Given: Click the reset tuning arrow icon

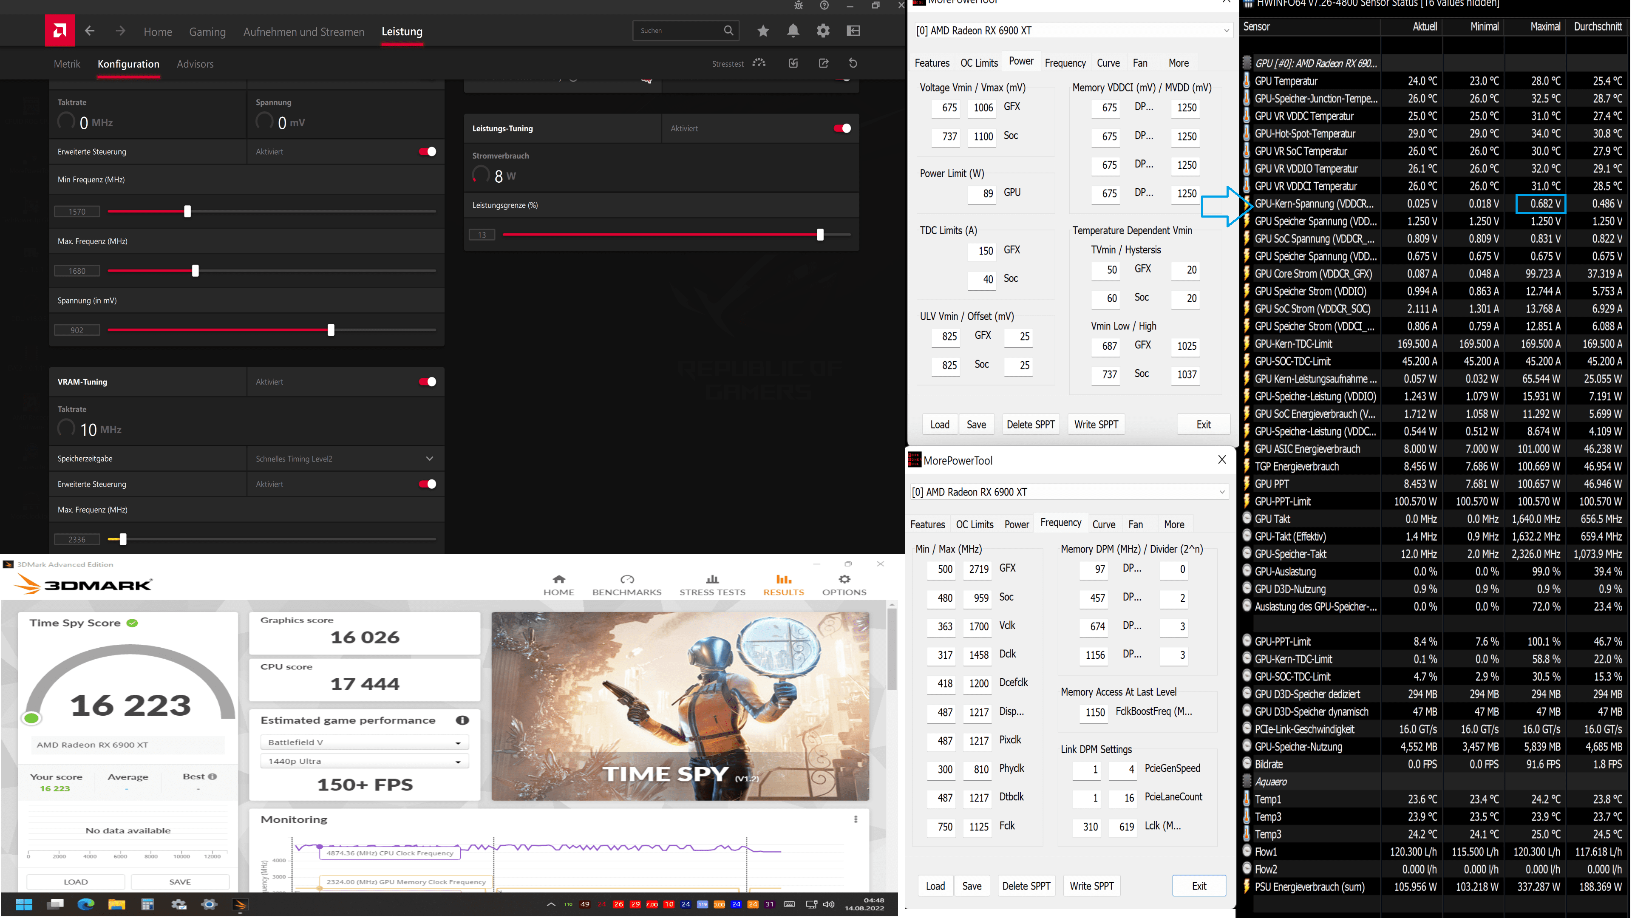Looking at the screenshot, I should coord(853,63).
